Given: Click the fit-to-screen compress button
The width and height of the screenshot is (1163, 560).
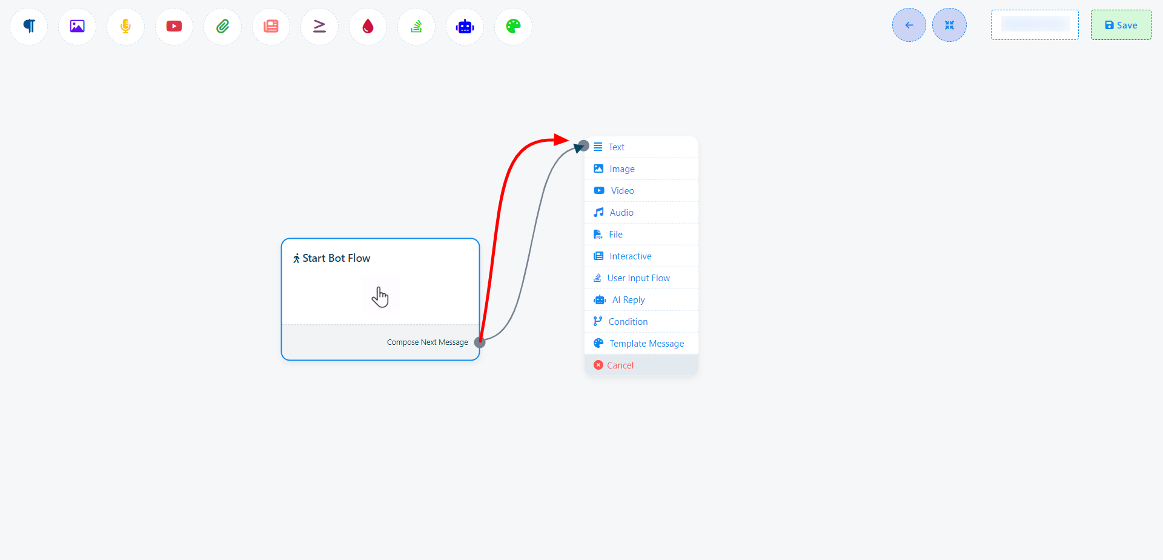Looking at the screenshot, I should 949,25.
